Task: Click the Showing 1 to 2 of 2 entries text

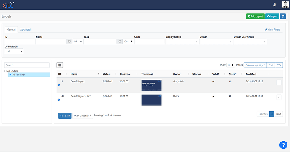Action: pyautogui.click(x=108, y=115)
